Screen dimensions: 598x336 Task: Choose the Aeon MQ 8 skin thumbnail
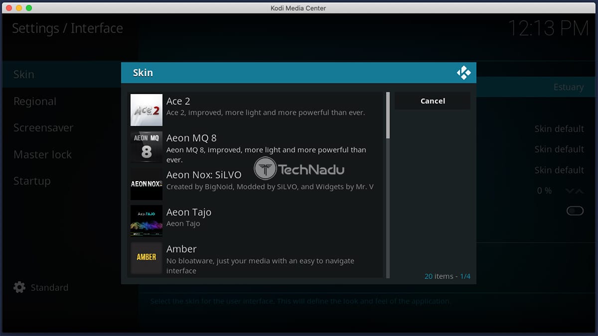point(147,147)
